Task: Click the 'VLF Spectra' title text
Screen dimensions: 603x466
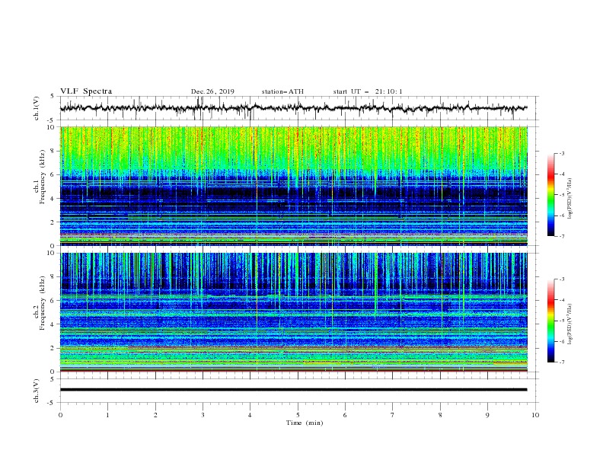Action: pyautogui.click(x=86, y=91)
